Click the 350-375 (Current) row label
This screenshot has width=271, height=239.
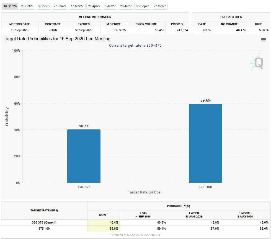(x=44, y=222)
